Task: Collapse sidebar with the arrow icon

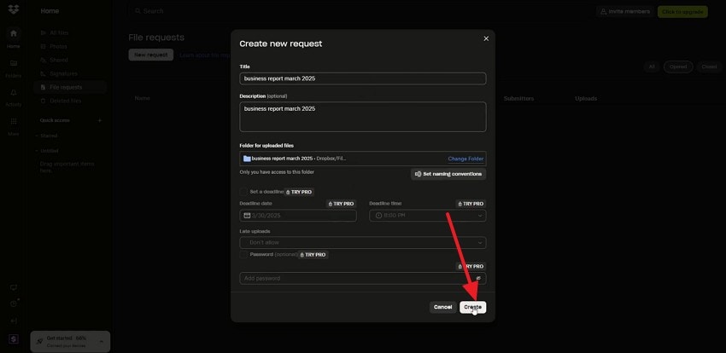Action: click(14, 321)
